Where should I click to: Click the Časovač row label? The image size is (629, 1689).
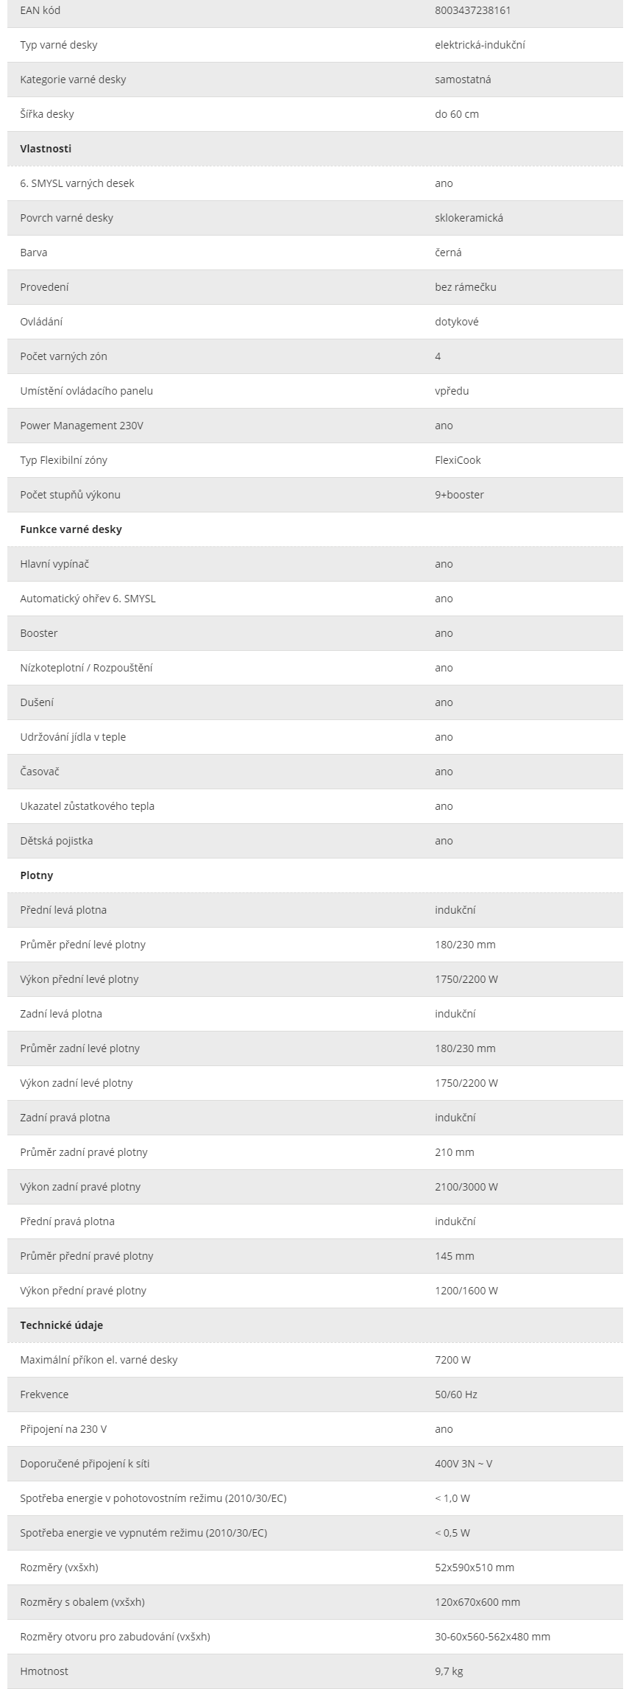(40, 772)
